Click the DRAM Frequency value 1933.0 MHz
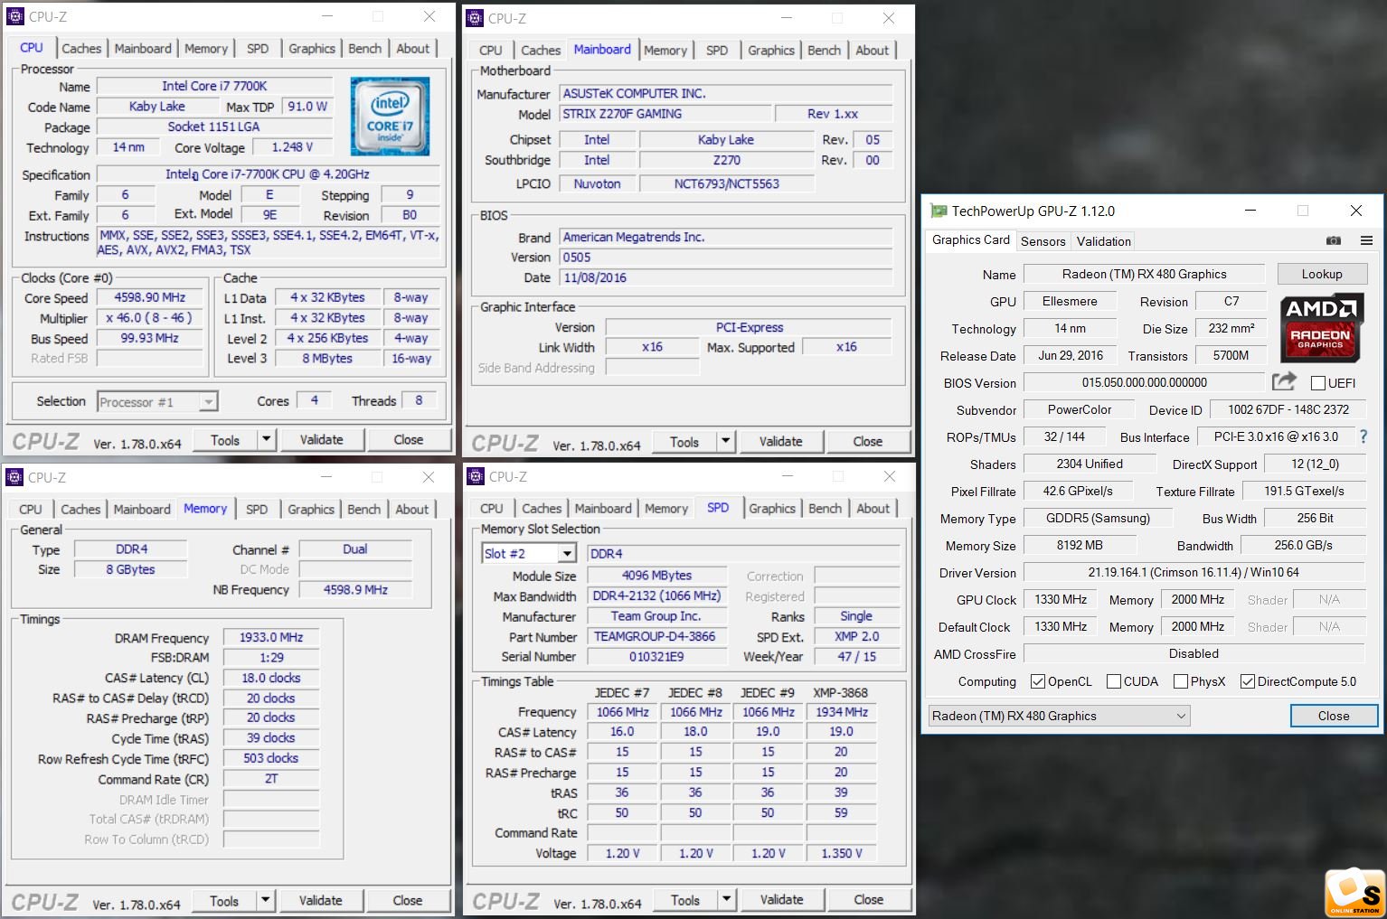1387x919 pixels. click(x=271, y=637)
